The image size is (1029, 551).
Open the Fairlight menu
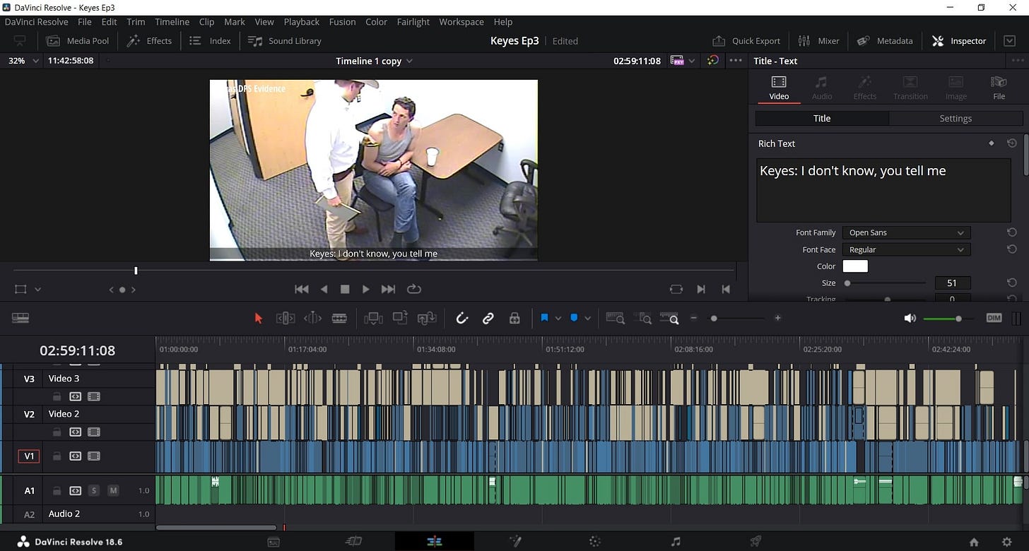(x=413, y=22)
